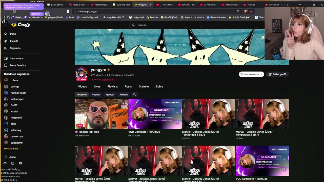Open the Posts tab

pyautogui.click(x=128, y=86)
